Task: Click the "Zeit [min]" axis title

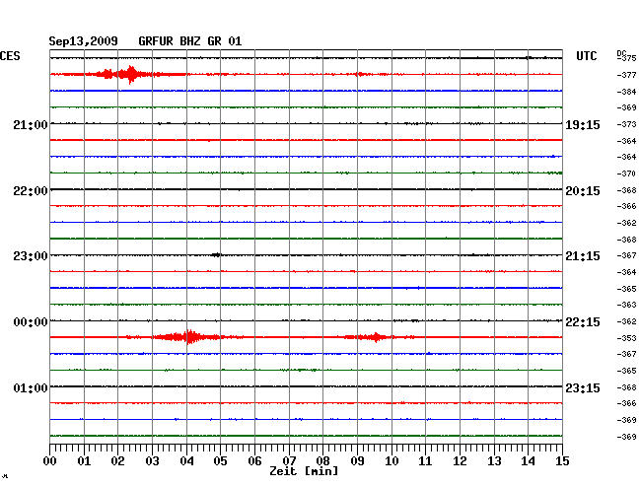Action: pyautogui.click(x=304, y=471)
